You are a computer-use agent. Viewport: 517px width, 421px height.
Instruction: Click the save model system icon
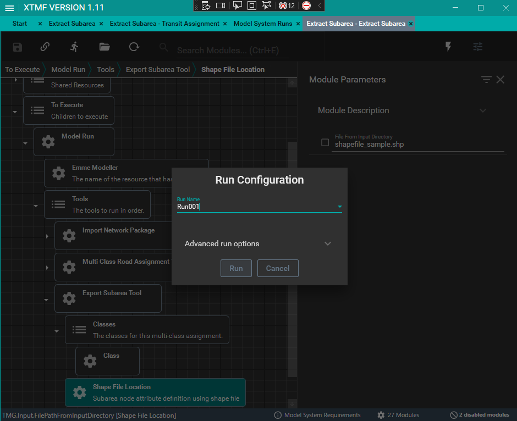tap(18, 47)
